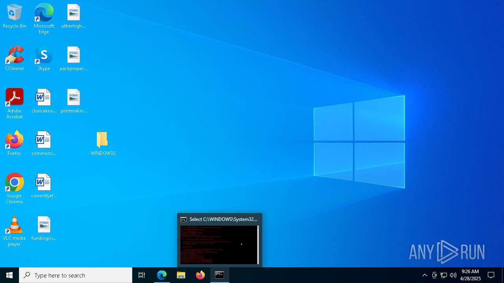This screenshot has height=283, width=504.
Task: Select the packproper... image file
Action: click(73, 59)
